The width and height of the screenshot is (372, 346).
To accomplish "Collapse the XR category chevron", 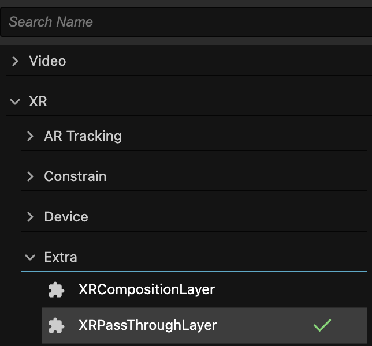I will pos(15,101).
